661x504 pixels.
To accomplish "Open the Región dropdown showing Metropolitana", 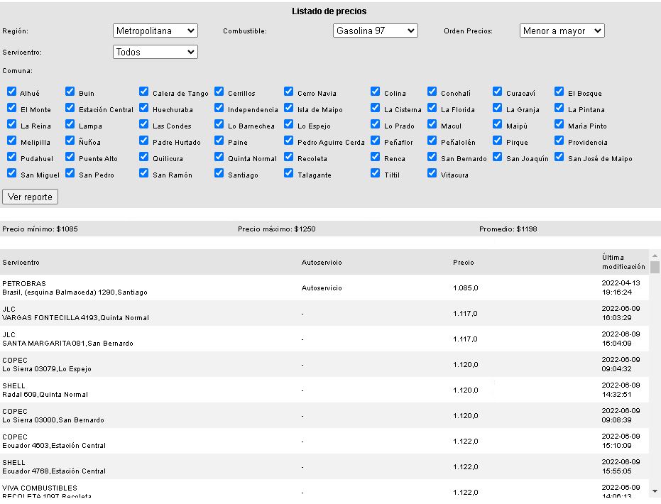I will [155, 31].
